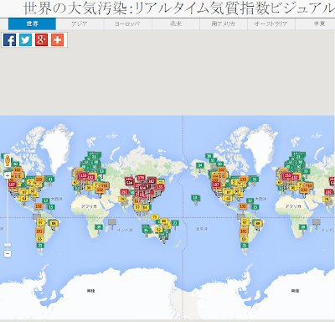Viewport: 335px width, 322px height.
Task: Go to the 北米 tab
Action: (176, 24)
